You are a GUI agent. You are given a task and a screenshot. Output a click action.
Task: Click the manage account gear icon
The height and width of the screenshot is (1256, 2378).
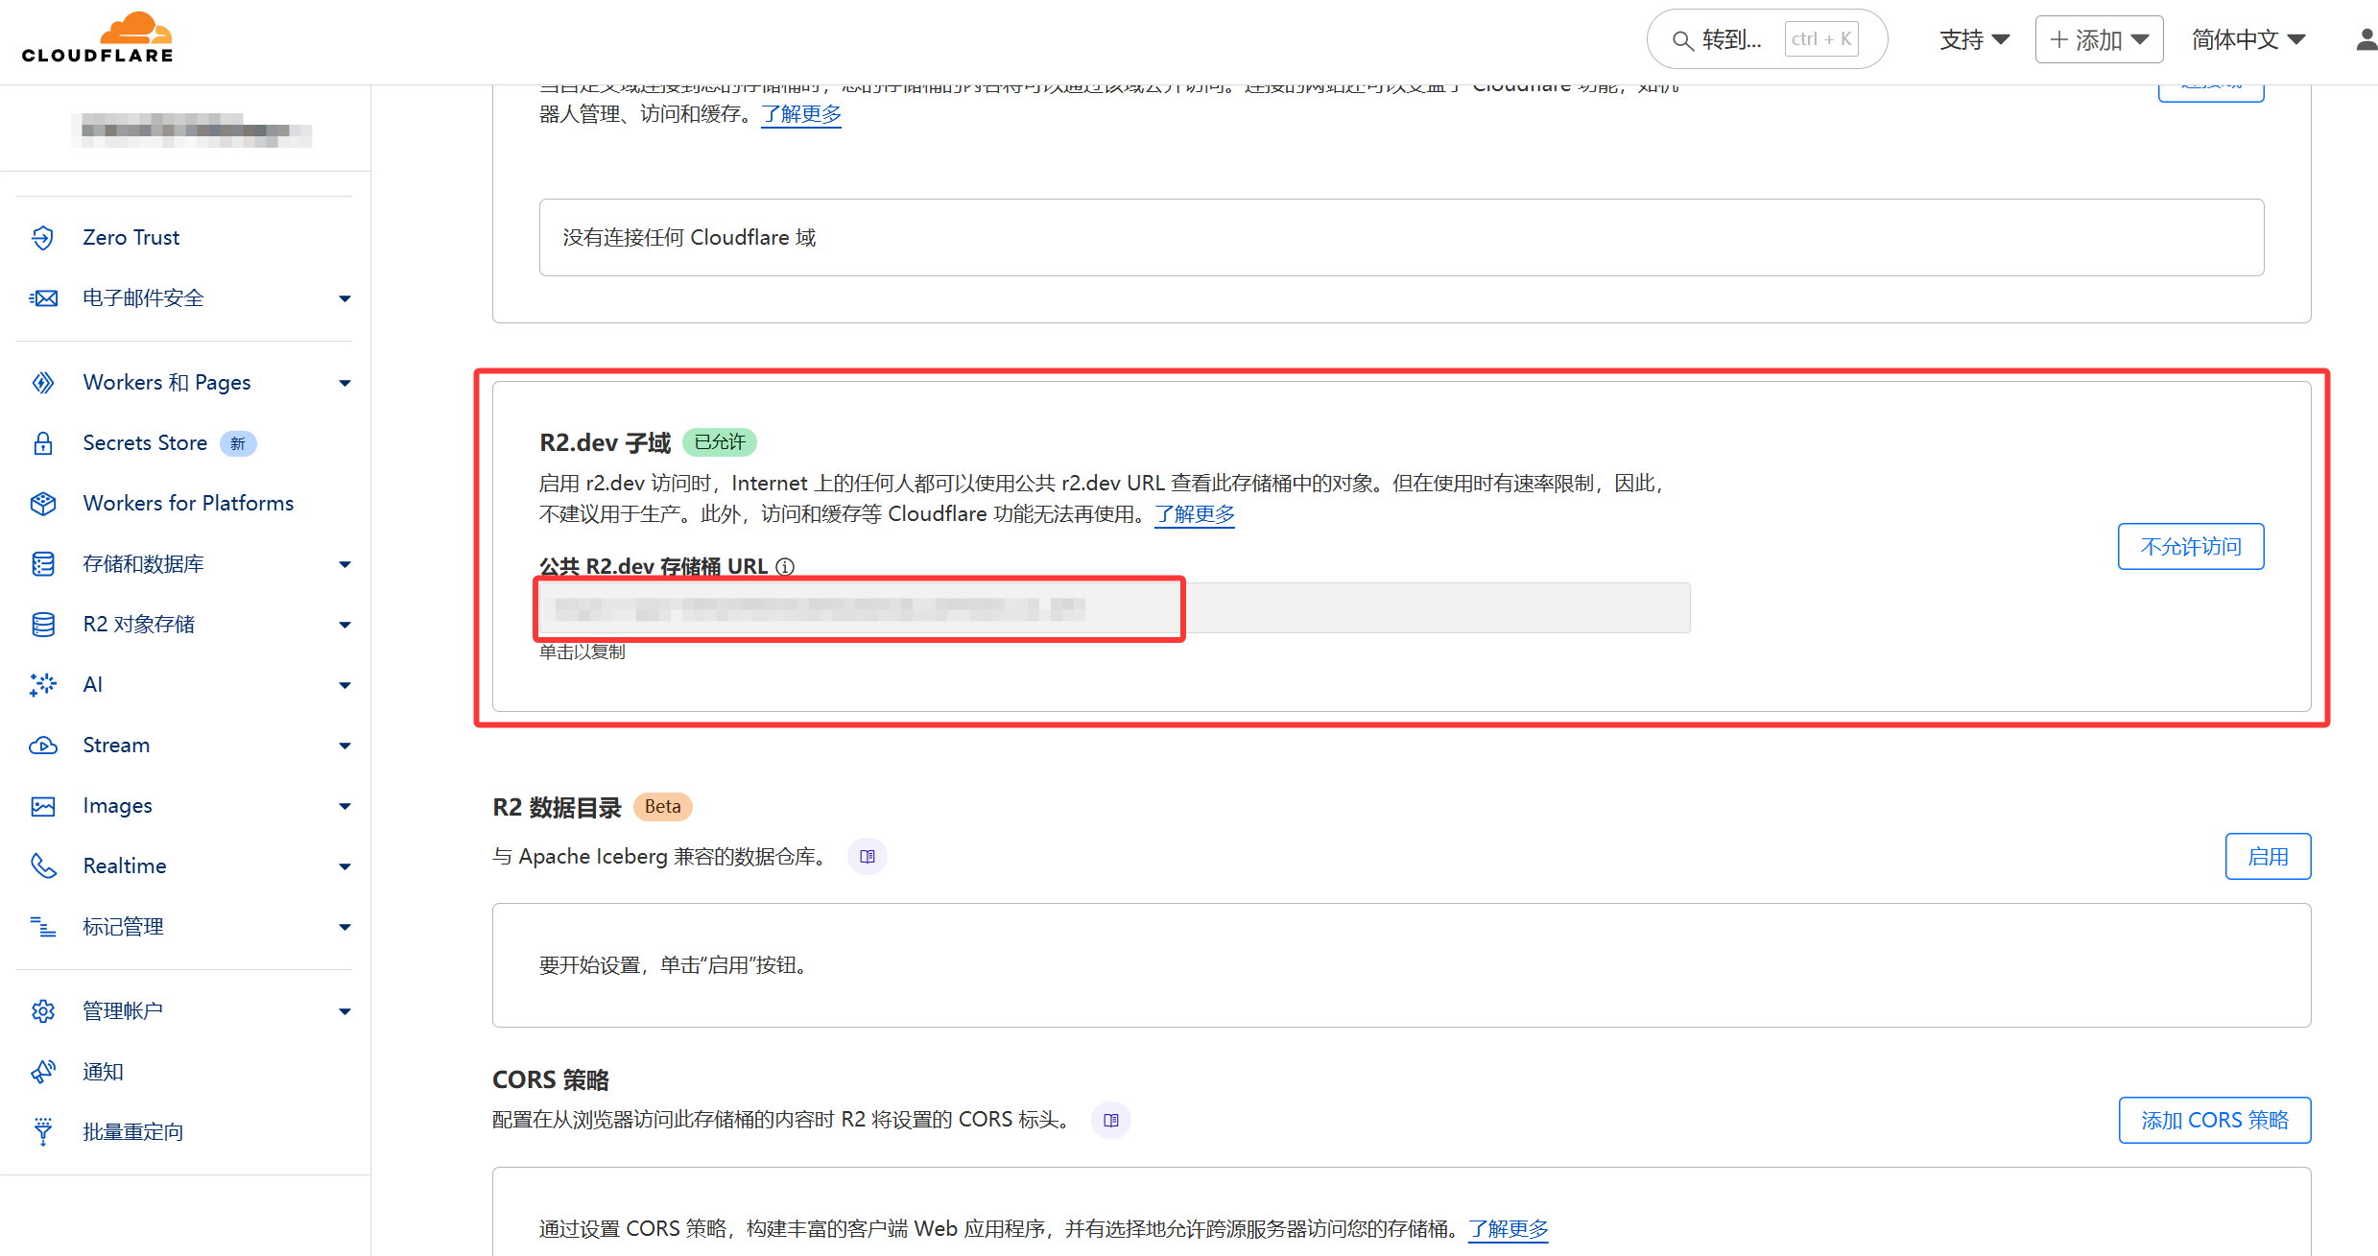point(43,1010)
